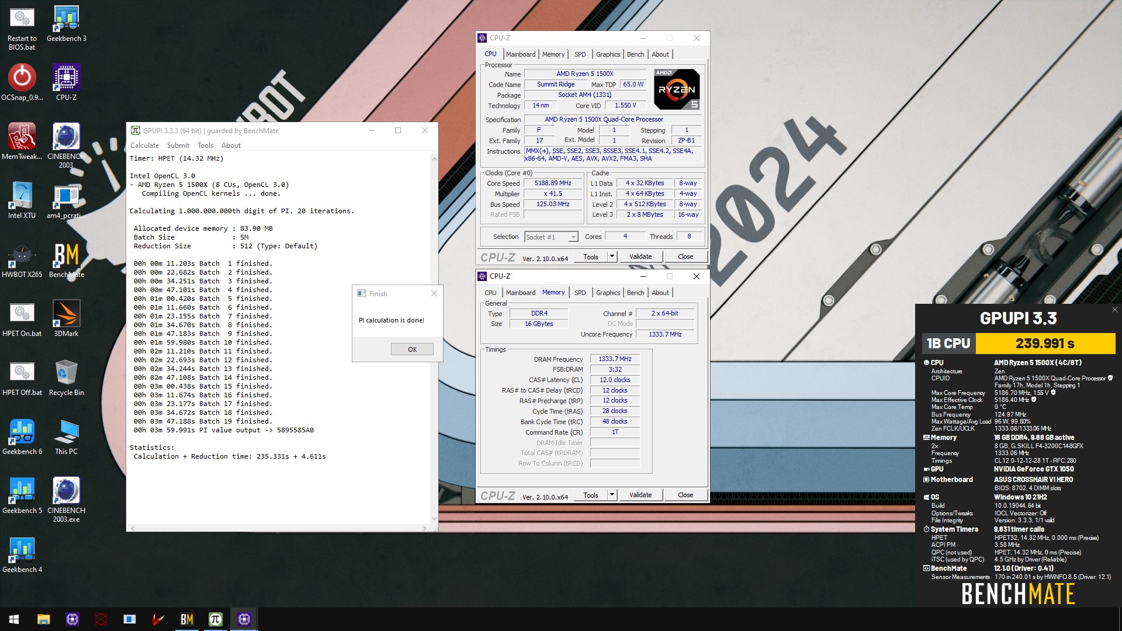Click the Memory tab in upper CPU-Z

click(x=553, y=54)
